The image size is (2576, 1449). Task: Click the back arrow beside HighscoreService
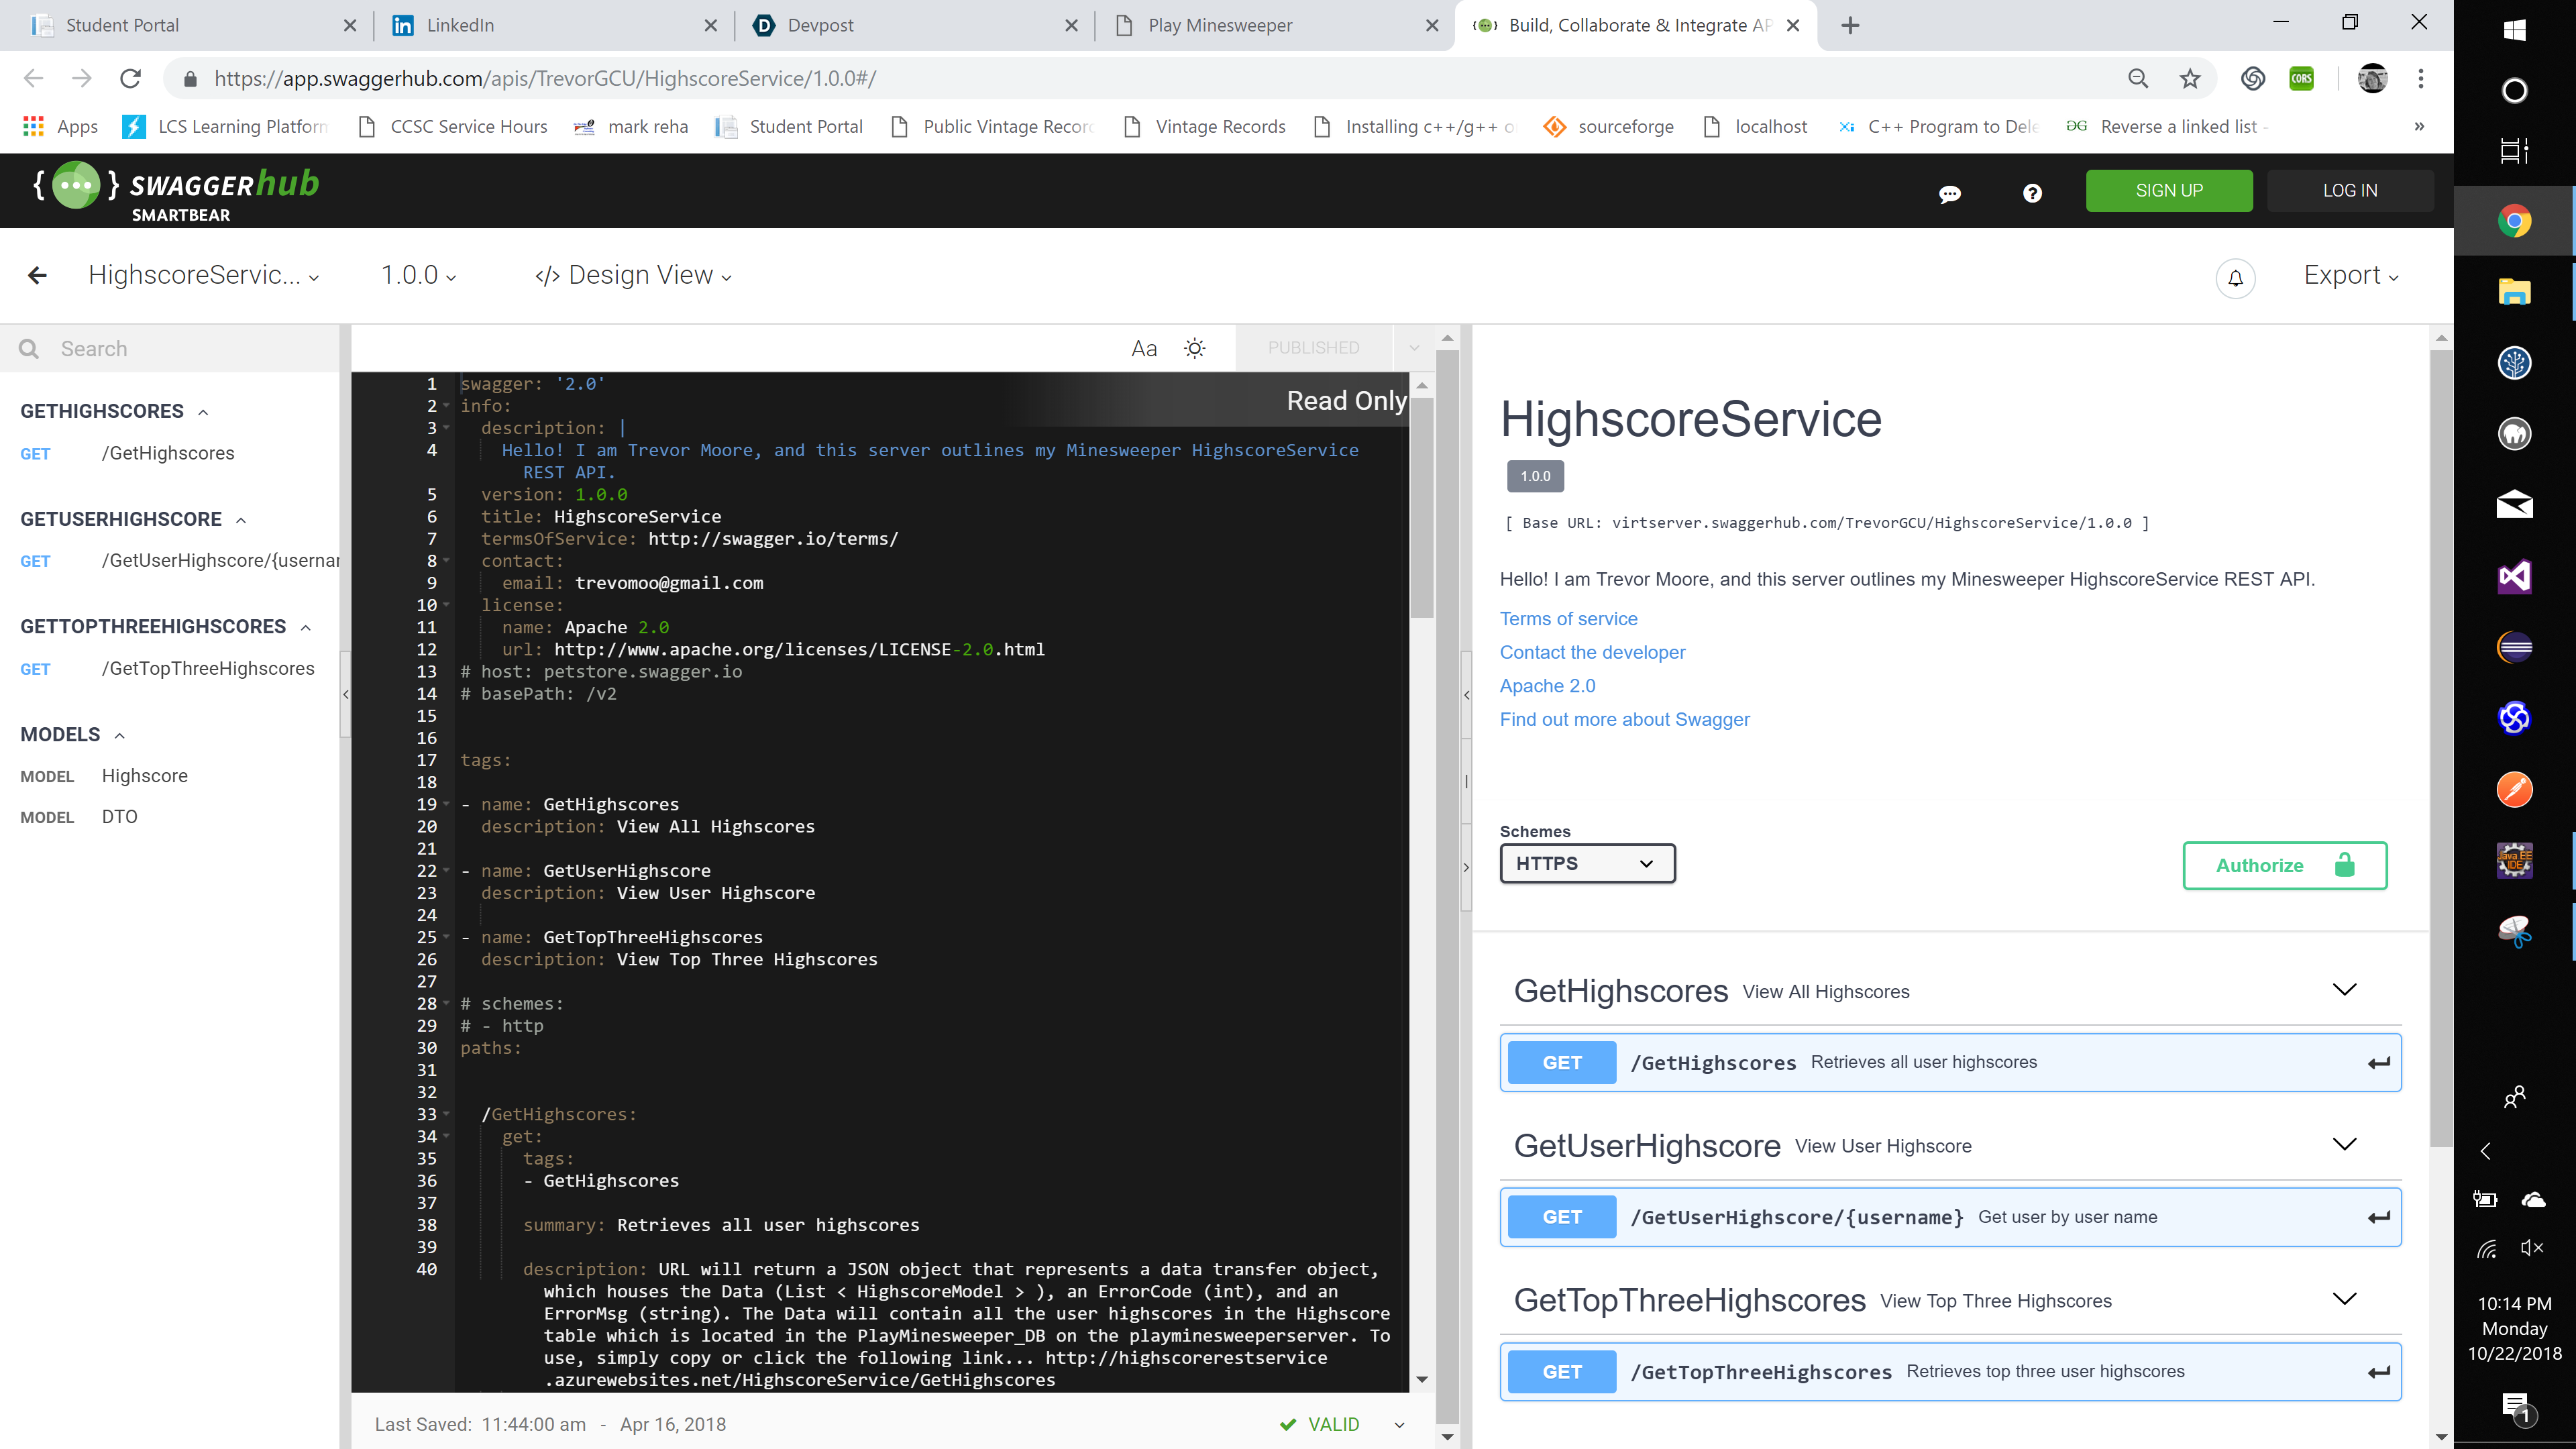coord(37,276)
